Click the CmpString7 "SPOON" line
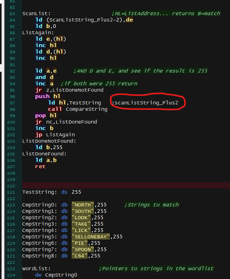Image resolution: width=230 pixels, height=279 pixels. point(64,250)
